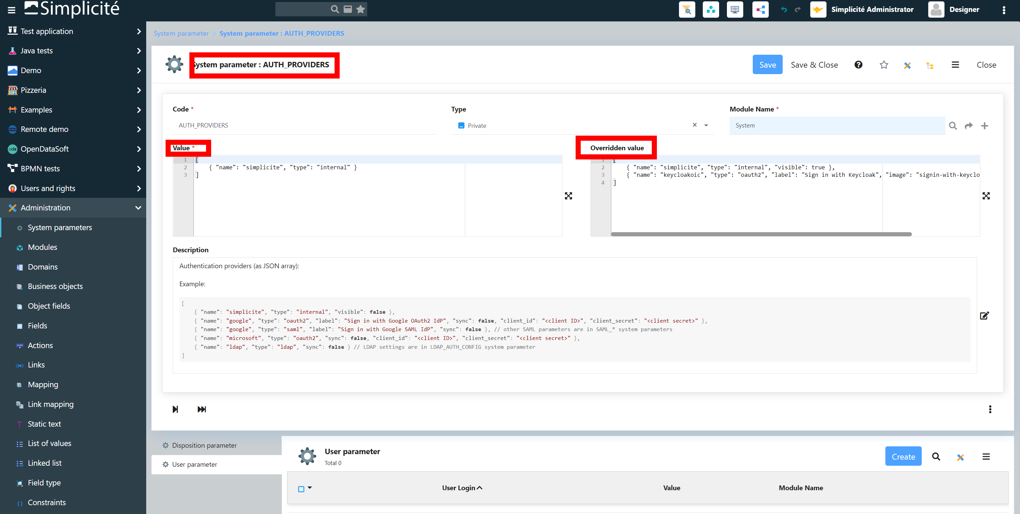Image resolution: width=1020 pixels, height=514 pixels.
Task: Expand BPMN tests menu
Action: [73, 169]
